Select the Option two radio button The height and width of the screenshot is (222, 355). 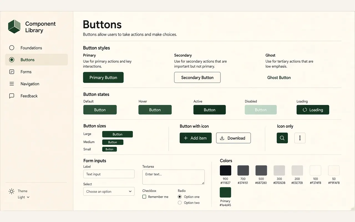[x=180, y=203]
